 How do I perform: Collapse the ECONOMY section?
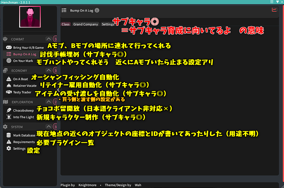48,70
